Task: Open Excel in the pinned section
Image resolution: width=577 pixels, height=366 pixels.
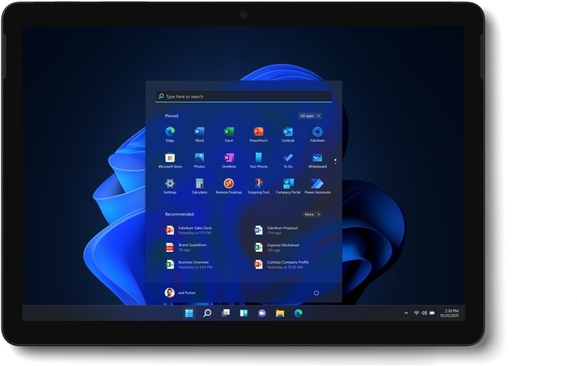Action: pos(228,134)
